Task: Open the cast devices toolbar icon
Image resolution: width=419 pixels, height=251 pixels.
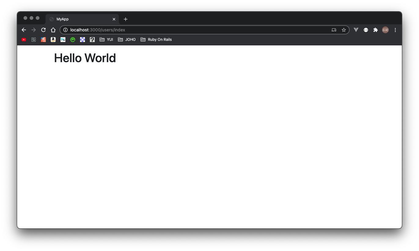Action: [x=334, y=30]
